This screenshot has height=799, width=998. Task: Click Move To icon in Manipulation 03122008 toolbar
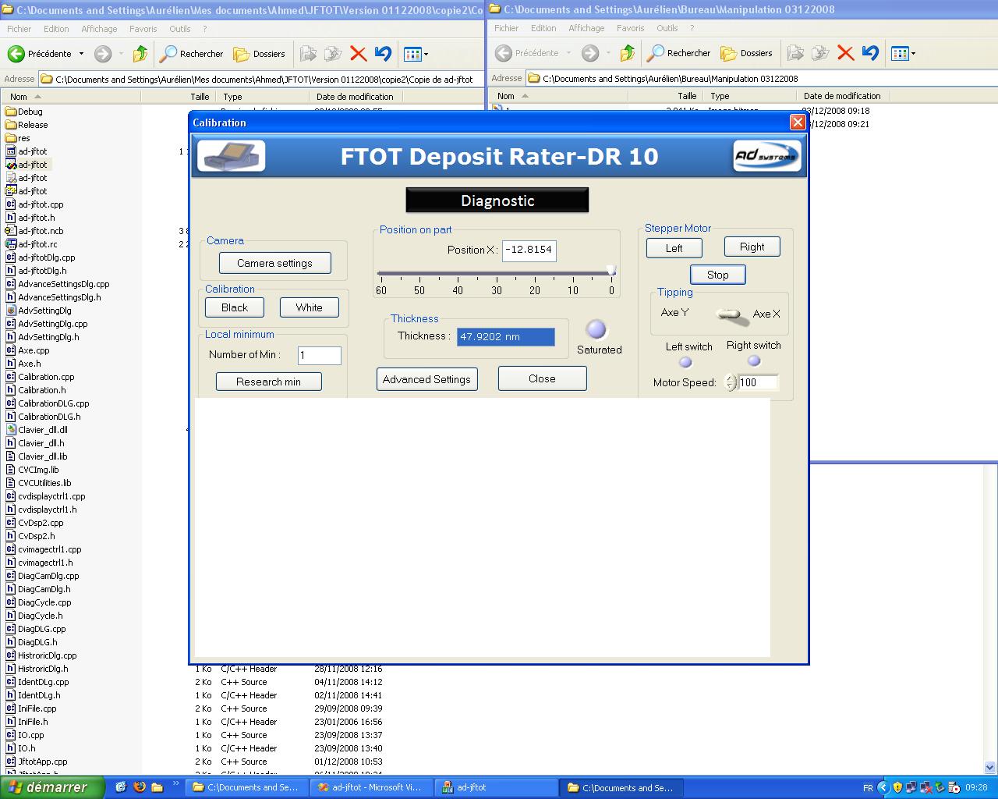(796, 53)
